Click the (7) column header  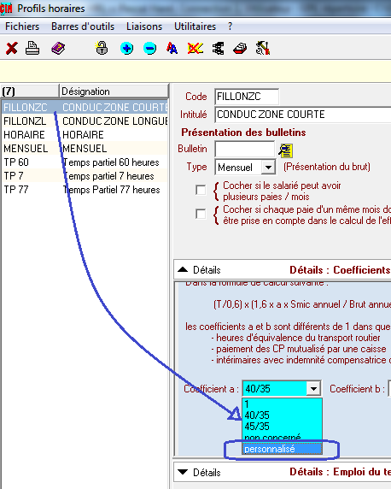click(x=30, y=91)
